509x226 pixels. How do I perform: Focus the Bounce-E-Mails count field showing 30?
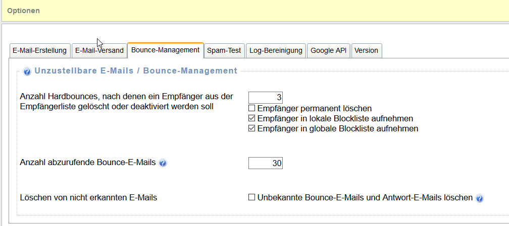[265, 163]
